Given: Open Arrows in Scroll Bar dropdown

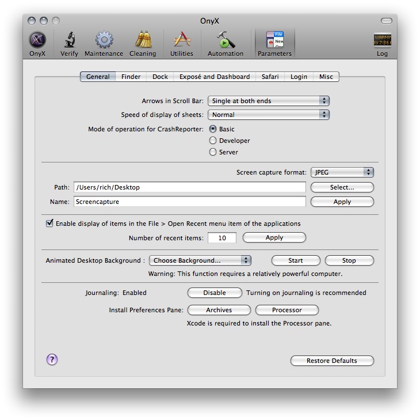Looking at the screenshot, I should point(268,101).
